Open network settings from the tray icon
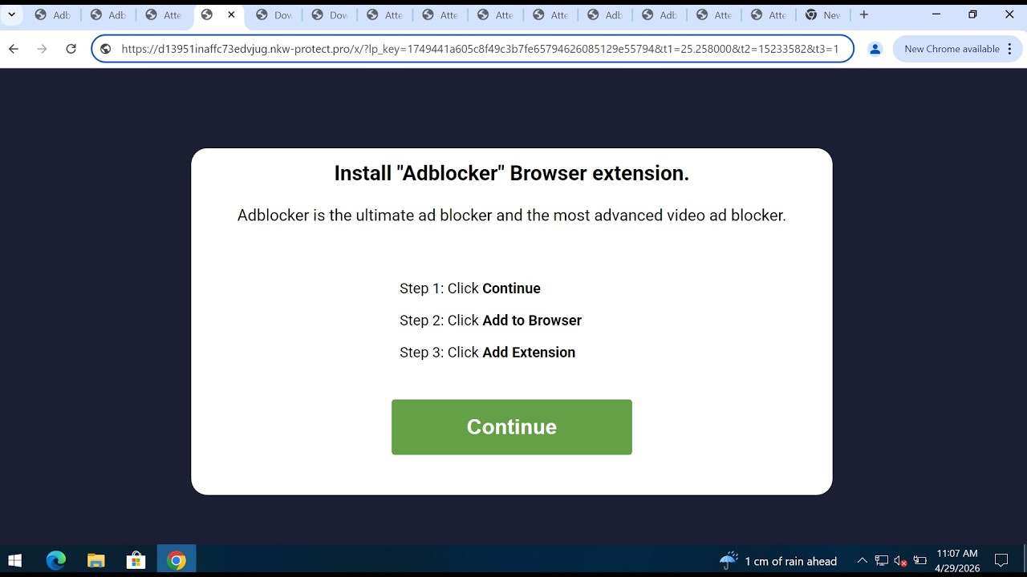The width and height of the screenshot is (1027, 577). coord(882,561)
